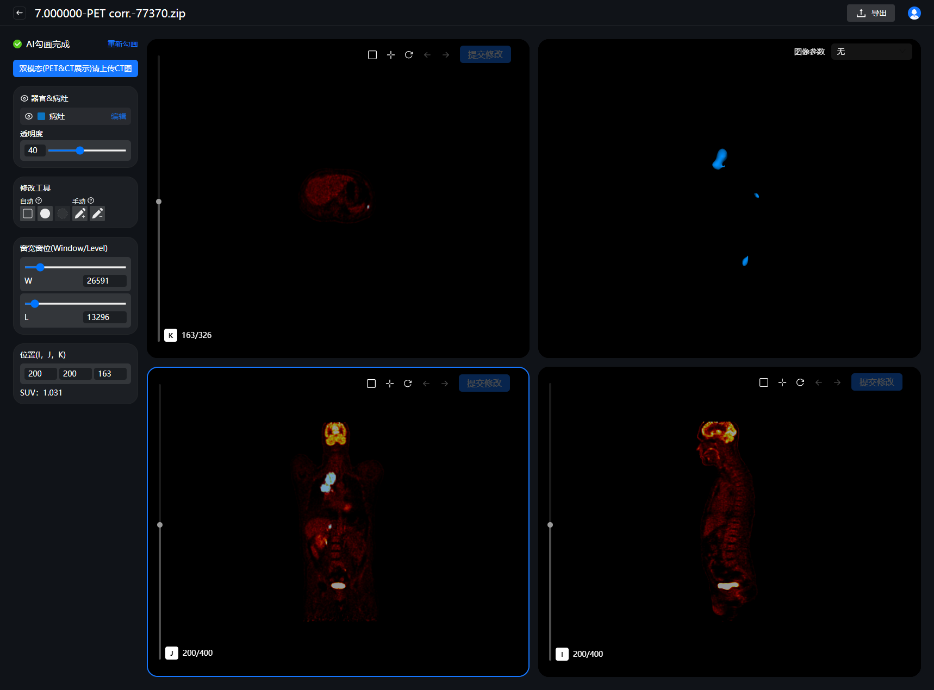Click the 病灶 blue color swatch
The image size is (934, 690).
pos(41,116)
